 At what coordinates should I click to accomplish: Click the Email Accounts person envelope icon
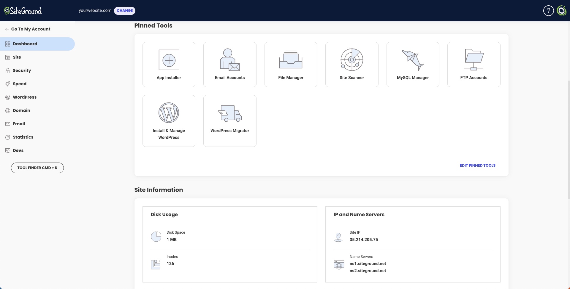click(x=230, y=60)
